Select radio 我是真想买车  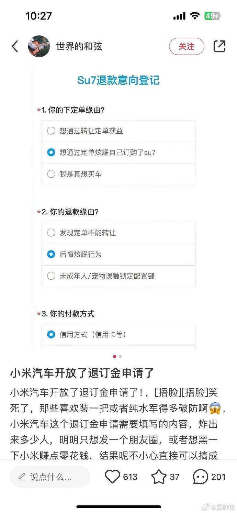(51, 174)
